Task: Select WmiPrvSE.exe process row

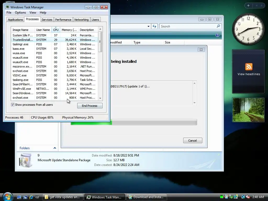Action: point(54,88)
